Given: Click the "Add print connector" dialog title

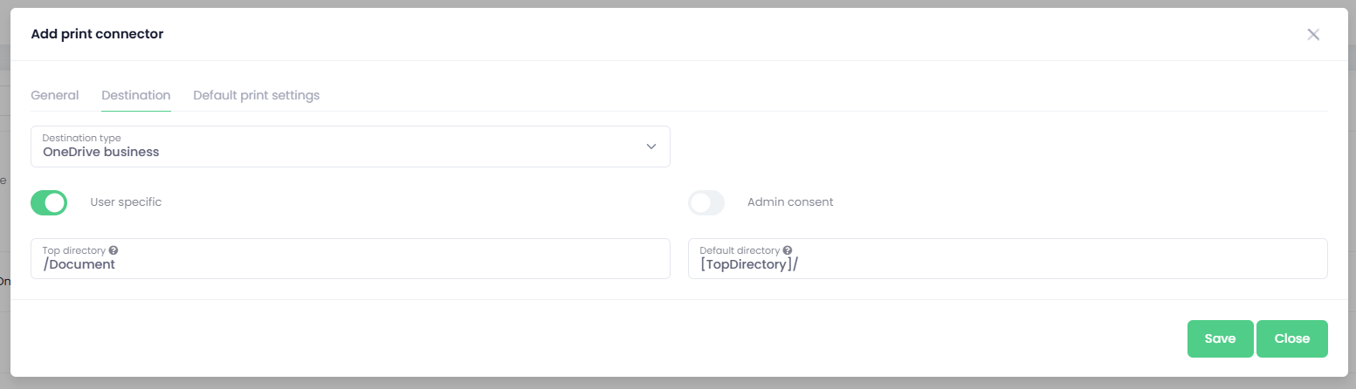Looking at the screenshot, I should [x=97, y=34].
